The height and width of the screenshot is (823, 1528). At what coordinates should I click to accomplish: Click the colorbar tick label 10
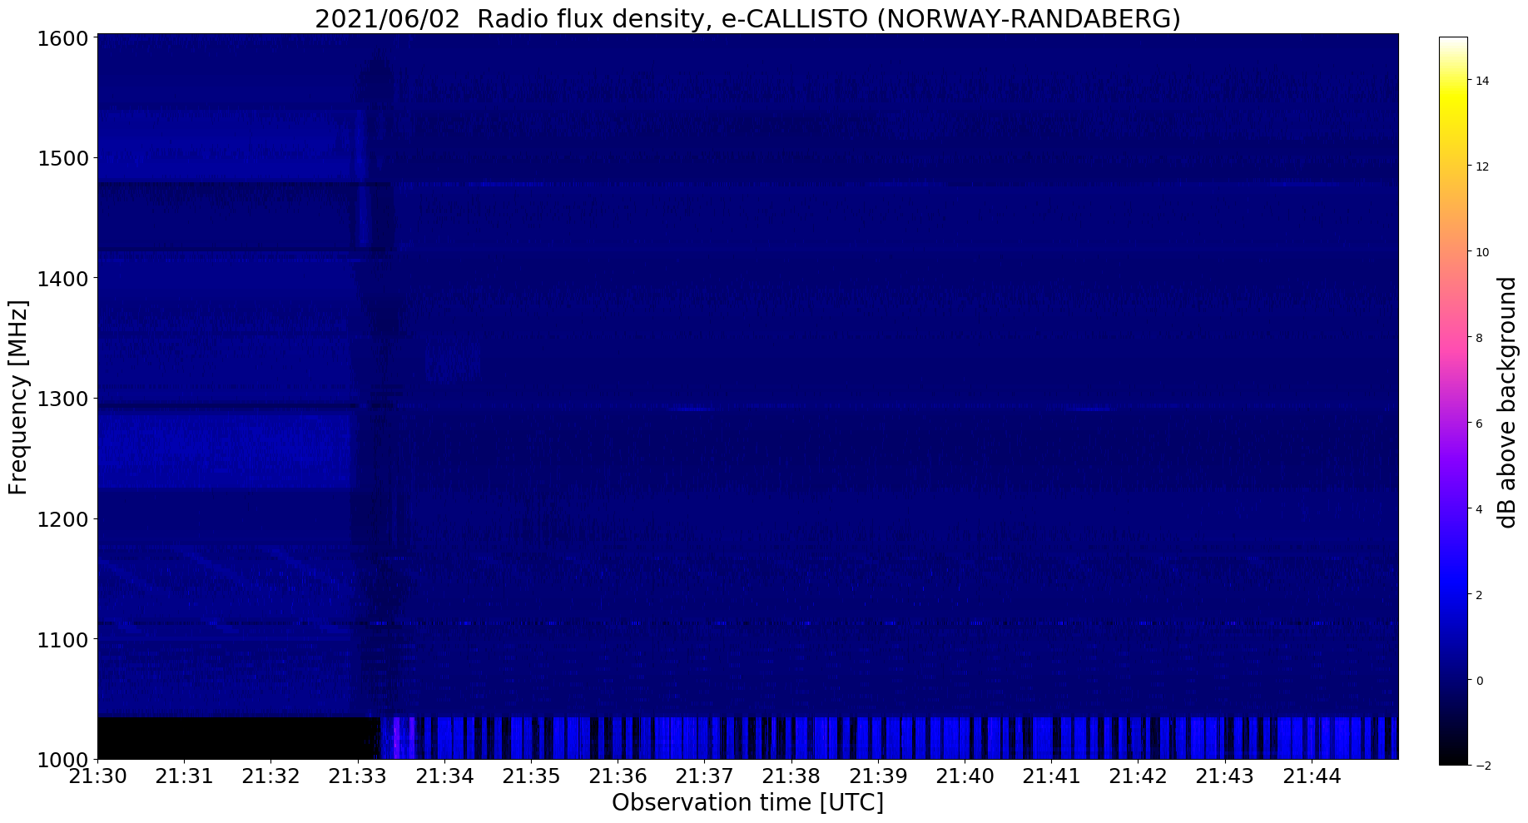pos(1482,252)
